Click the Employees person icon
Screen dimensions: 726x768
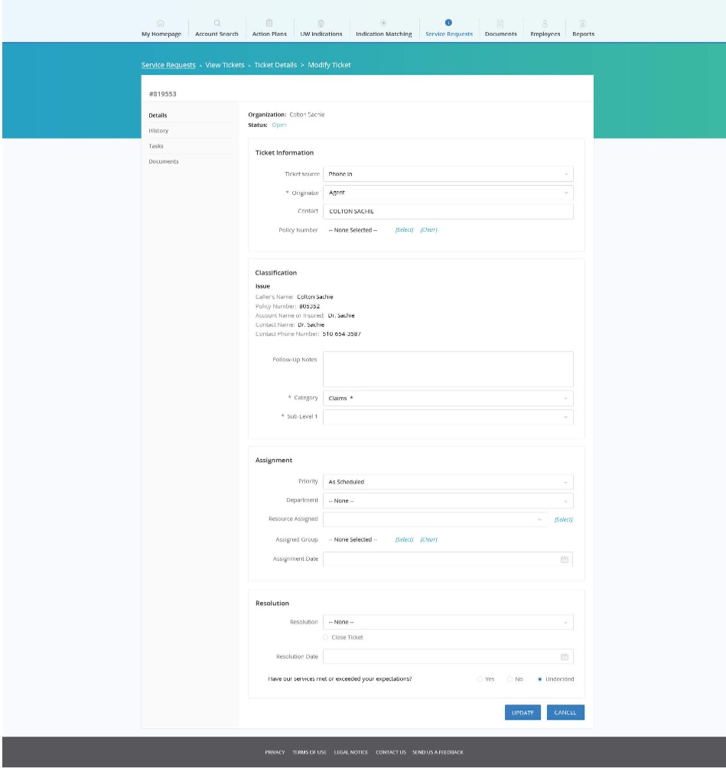(545, 23)
